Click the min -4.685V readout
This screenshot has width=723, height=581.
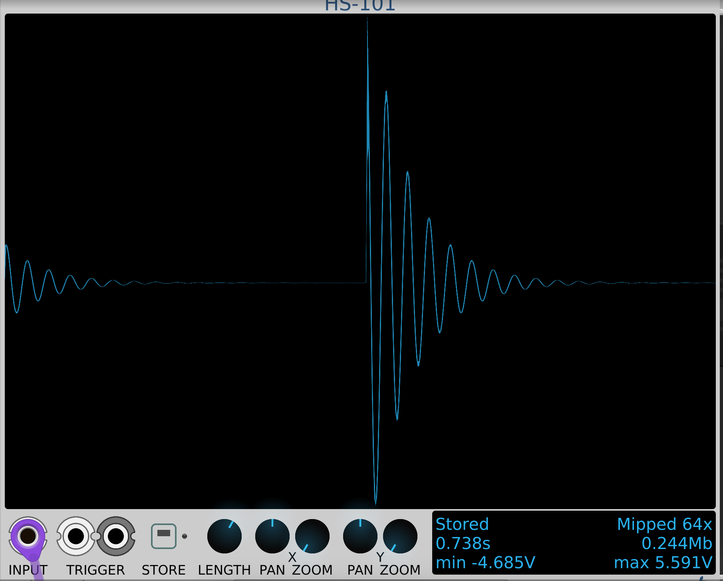pos(485,563)
